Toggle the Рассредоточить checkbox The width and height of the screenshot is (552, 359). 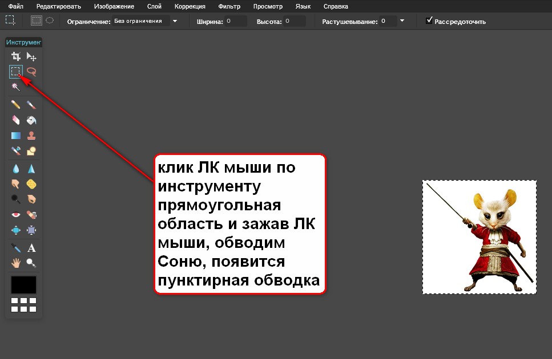(429, 21)
